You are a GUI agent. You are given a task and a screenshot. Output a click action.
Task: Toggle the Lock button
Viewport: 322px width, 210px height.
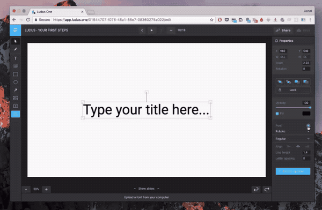point(293,90)
